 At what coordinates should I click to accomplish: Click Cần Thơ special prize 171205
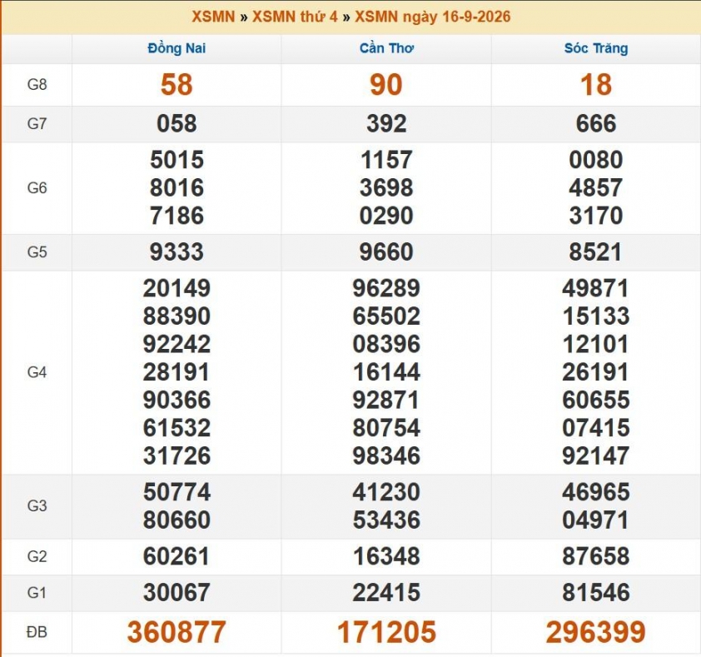[386, 632]
